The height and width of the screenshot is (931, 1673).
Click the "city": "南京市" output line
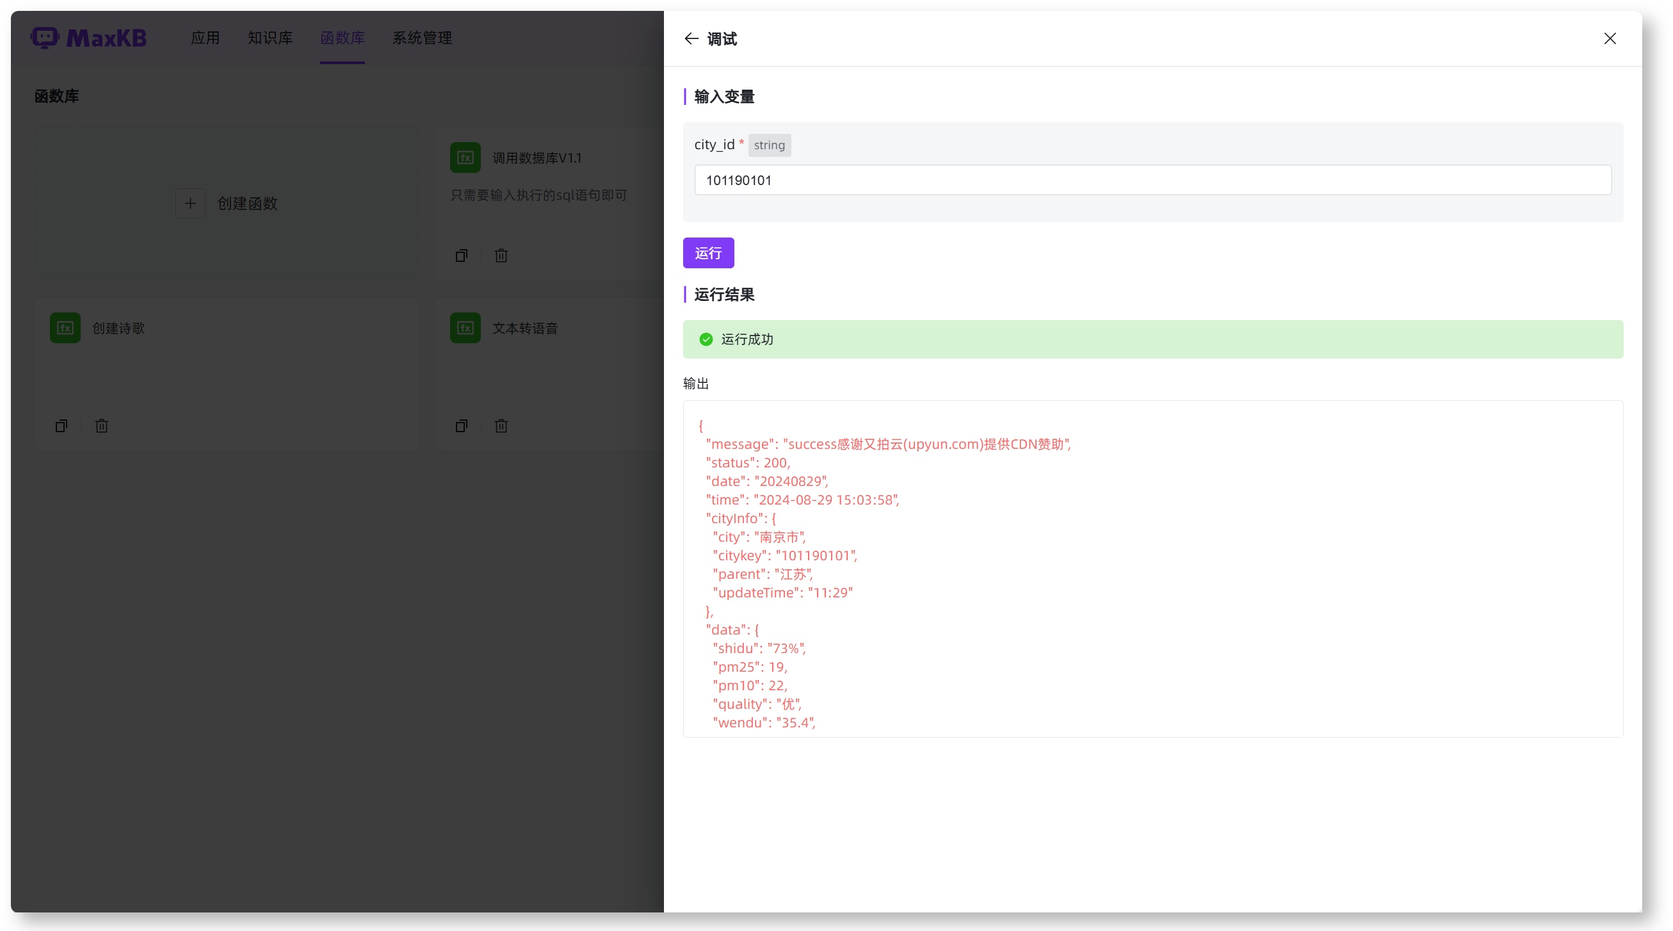[759, 537]
